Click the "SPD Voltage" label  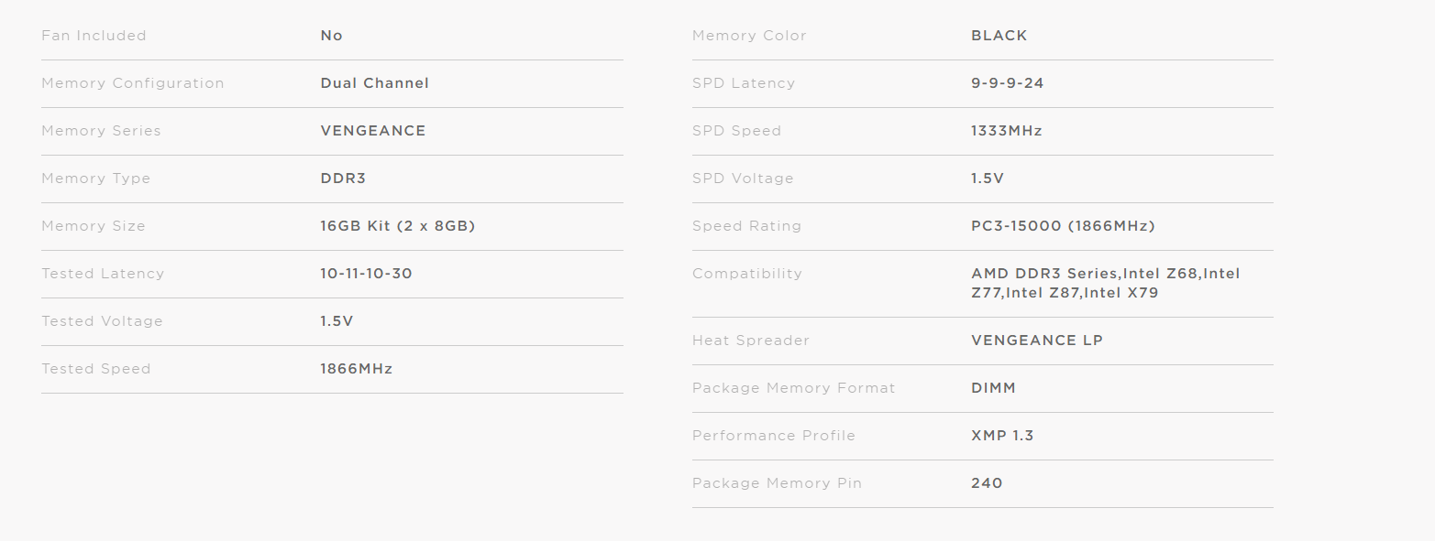pyautogui.click(x=743, y=179)
